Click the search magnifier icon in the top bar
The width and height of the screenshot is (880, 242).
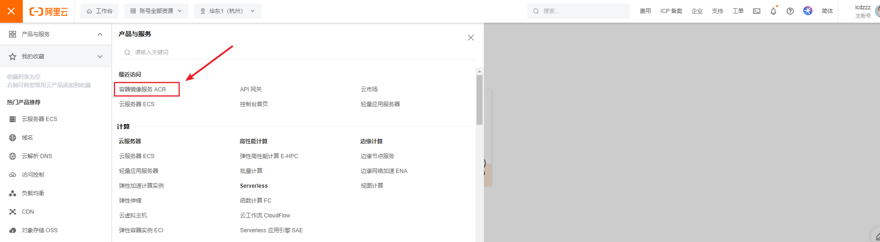tap(536, 11)
